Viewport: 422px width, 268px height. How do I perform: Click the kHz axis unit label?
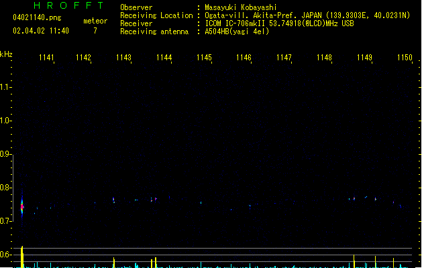coord(6,54)
